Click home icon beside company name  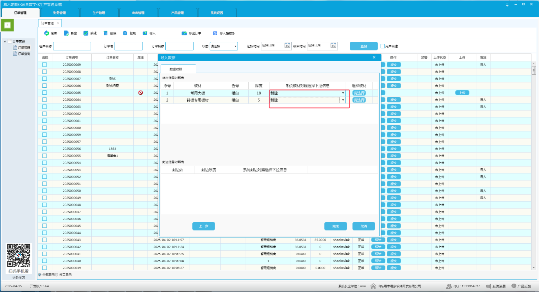(x=373, y=286)
